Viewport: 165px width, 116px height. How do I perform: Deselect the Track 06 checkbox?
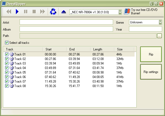click(x=7, y=77)
